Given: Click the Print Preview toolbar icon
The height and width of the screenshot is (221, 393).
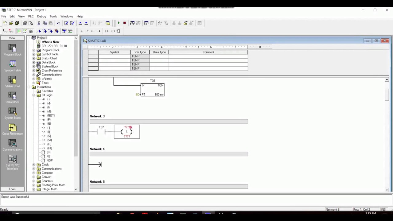Looking at the screenshot, I should 31,23.
